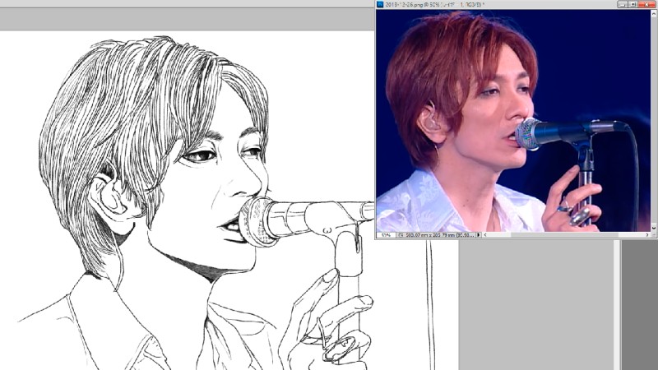Close the reference photo window
This screenshot has height=370, width=658.
[x=646, y=4]
